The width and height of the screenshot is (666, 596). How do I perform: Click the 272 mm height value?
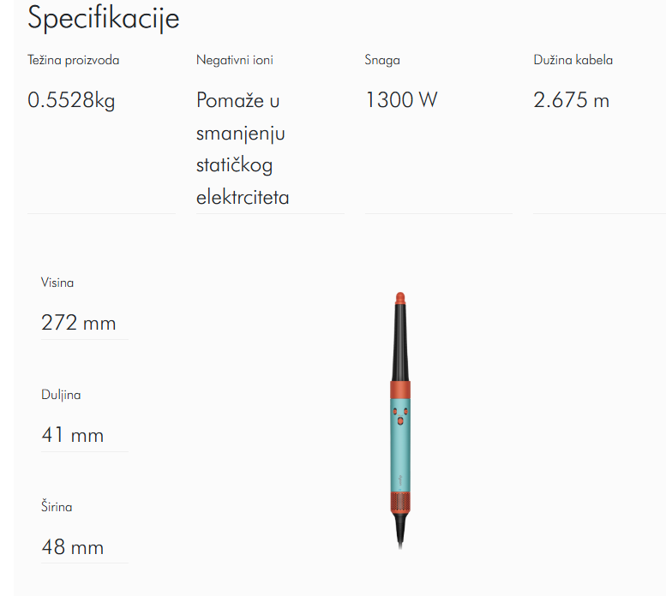tap(79, 323)
